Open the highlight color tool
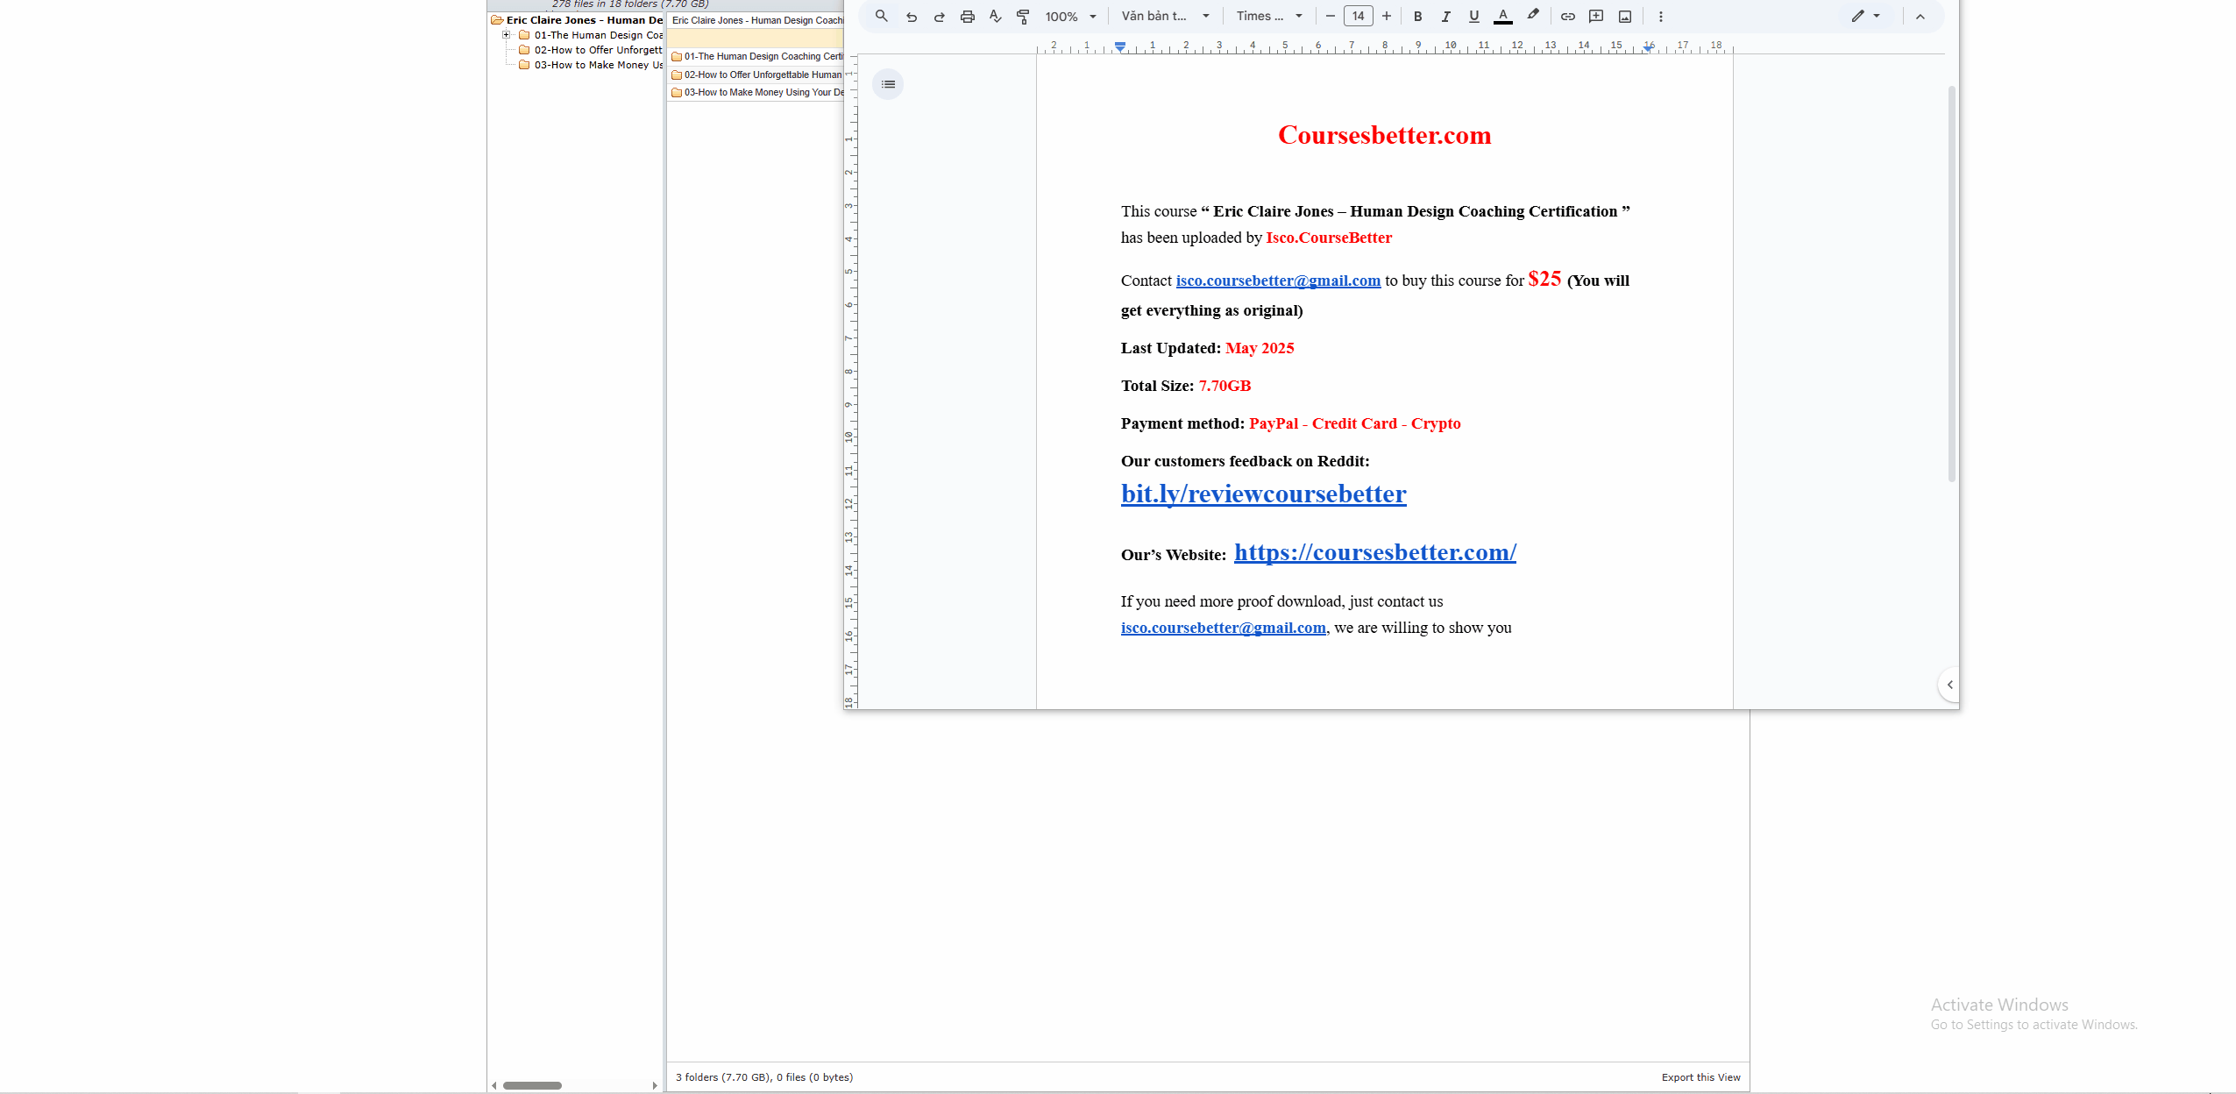2236x1094 pixels. (x=1532, y=16)
